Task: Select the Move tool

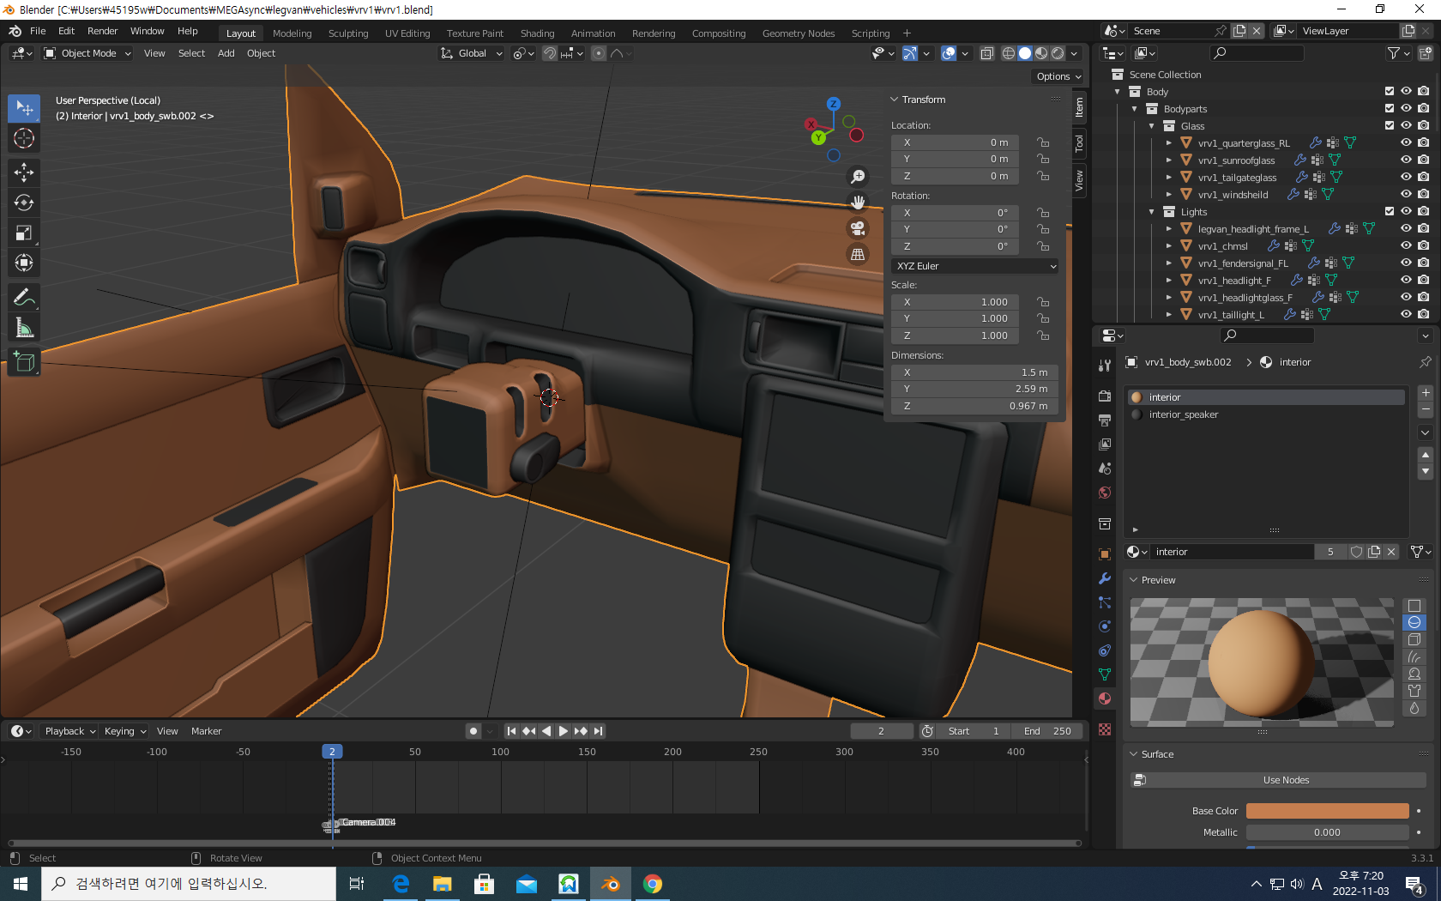Action: (x=24, y=172)
